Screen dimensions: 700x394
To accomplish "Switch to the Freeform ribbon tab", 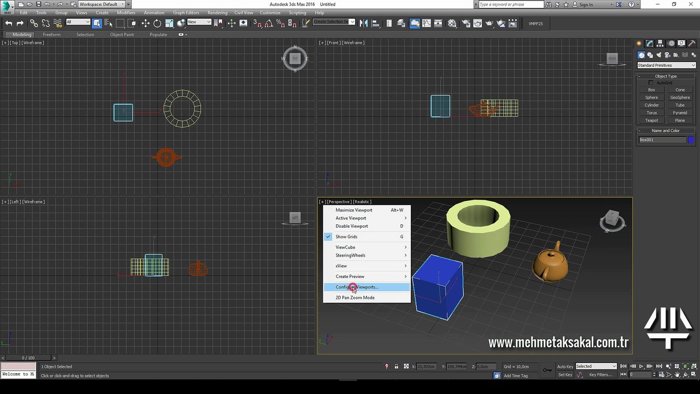I will 51,34.
